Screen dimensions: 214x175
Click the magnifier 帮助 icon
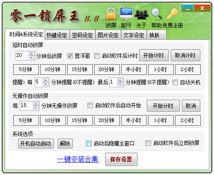[157, 14]
